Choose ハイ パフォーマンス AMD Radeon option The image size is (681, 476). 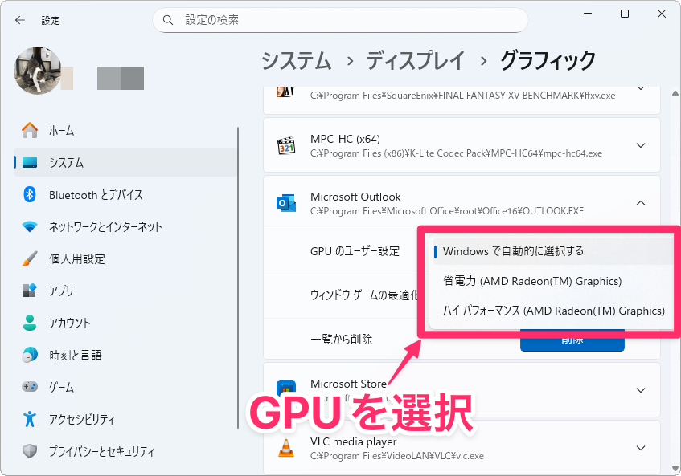pyautogui.click(x=553, y=311)
